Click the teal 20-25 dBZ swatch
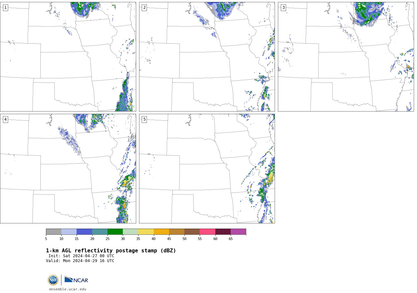417x293 pixels. [100, 232]
